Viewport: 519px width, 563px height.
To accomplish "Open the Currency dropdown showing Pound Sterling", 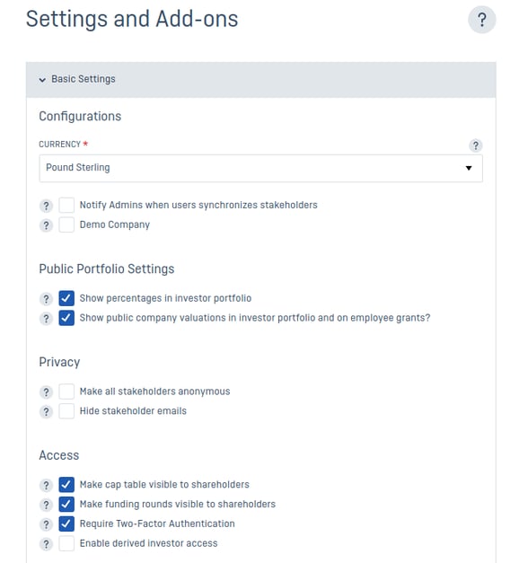I will tap(260, 168).
